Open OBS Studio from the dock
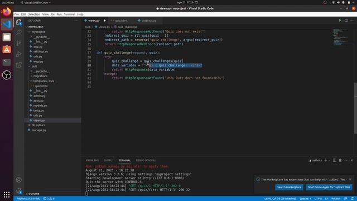This screenshot has width=357, height=201. click(x=7, y=75)
